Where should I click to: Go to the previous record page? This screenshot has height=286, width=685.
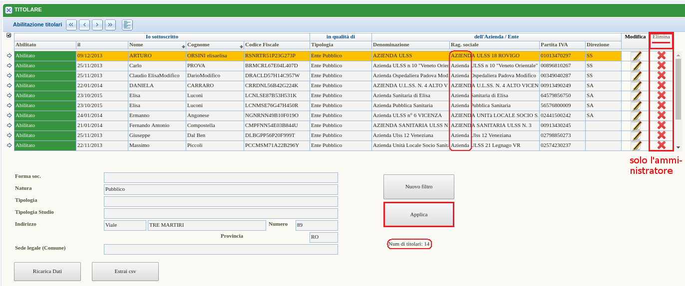pyautogui.click(x=84, y=25)
